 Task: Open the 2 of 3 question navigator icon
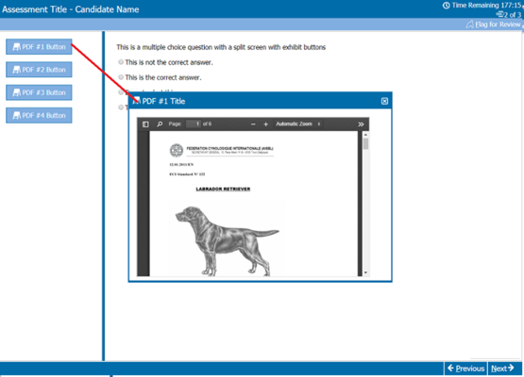pos(499,14)
